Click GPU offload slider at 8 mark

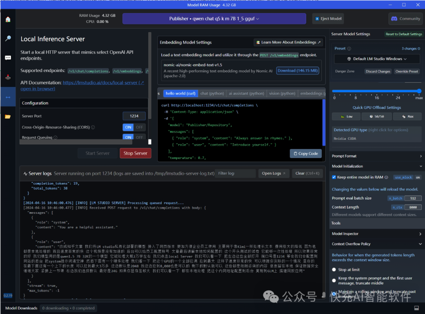pos(356,91)
